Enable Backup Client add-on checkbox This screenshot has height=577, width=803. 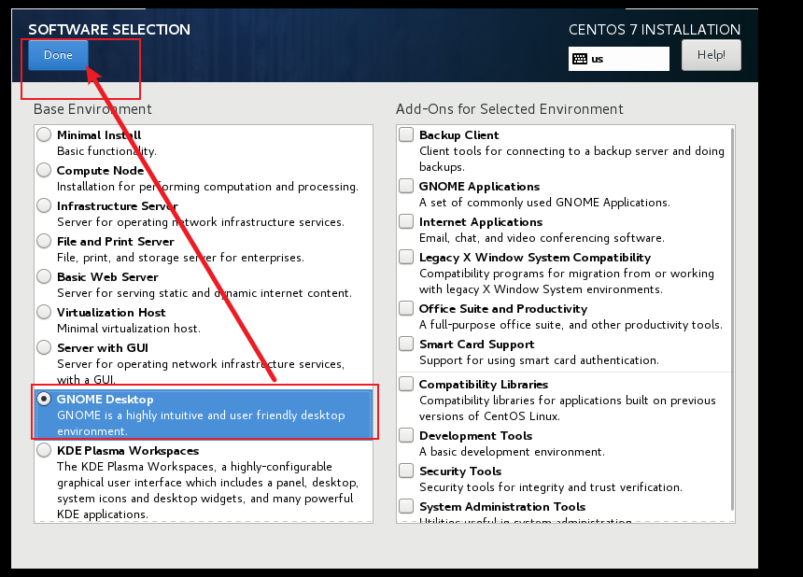pyautogui.click(x=406, y=134)
